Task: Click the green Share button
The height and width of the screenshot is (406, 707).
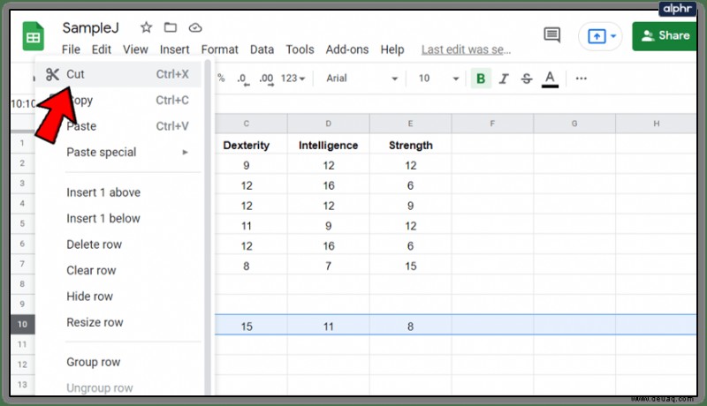Action: coord(665,36)
